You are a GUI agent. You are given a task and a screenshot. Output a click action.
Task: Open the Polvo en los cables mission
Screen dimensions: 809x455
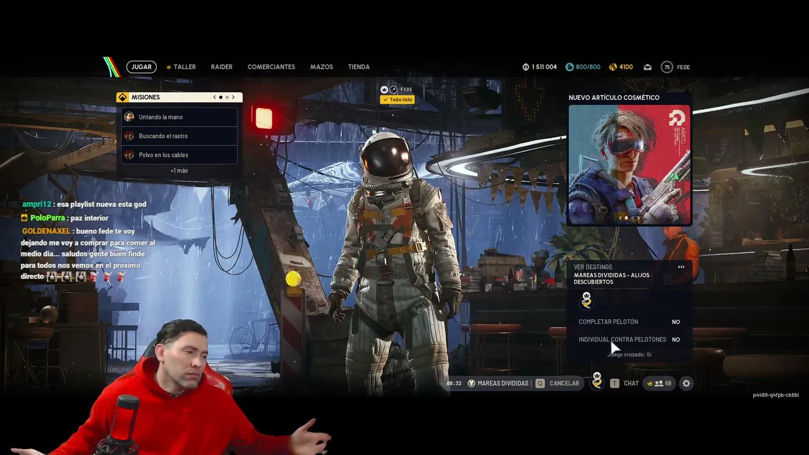coord(179,155)
